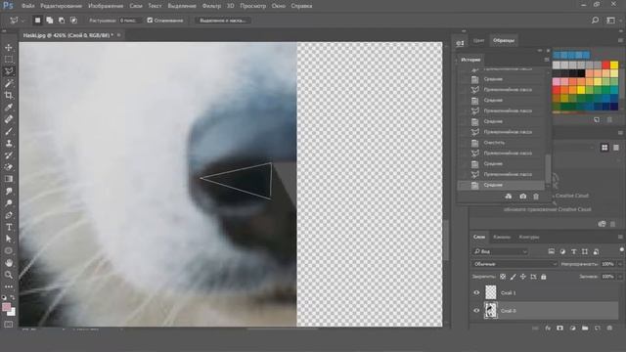This screenshot has width=626, height=352.
Task: Select the Pen tool
Action: click(x=9, y=215)
